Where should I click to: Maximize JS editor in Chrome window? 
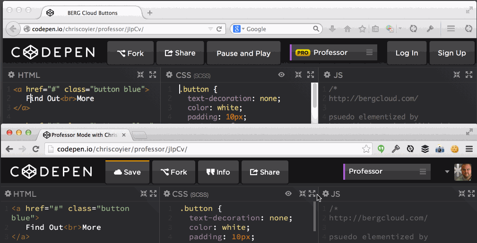471,193
